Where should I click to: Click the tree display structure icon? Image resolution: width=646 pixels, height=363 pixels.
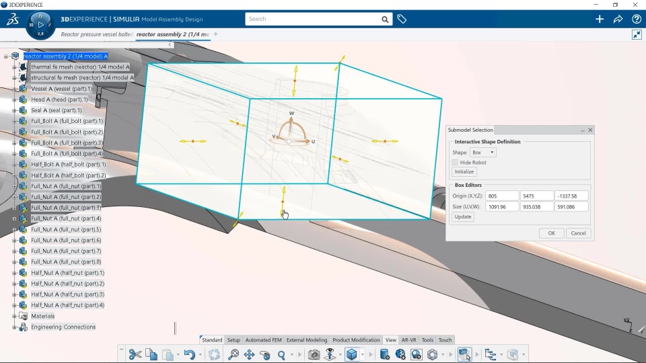[491, 354]
